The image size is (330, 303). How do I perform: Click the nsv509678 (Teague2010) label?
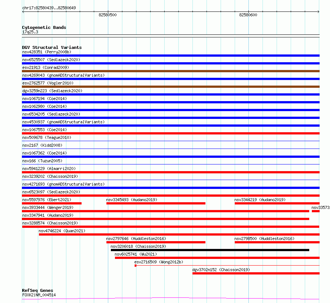47,137
